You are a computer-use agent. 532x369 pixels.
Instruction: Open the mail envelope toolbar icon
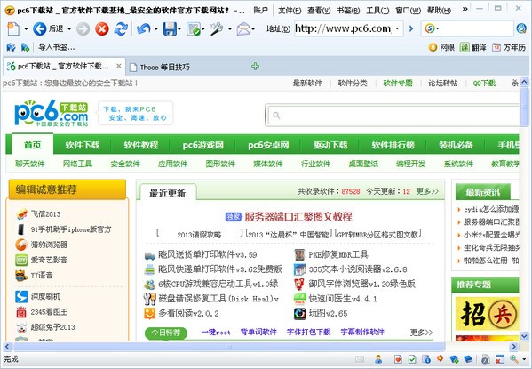click(243, 28)
